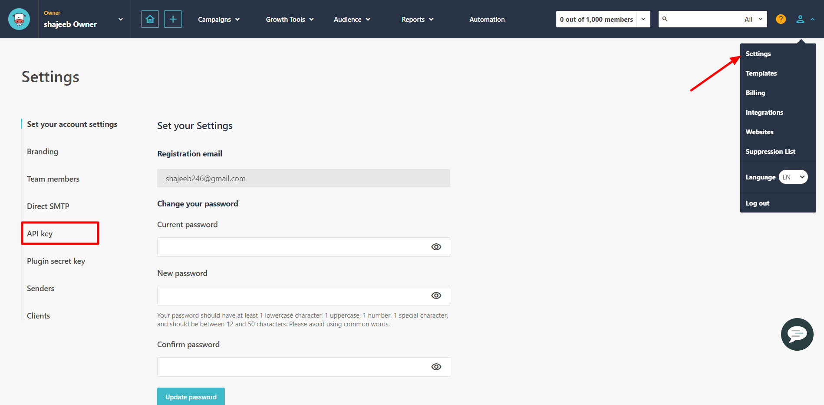Open the Language EN selector
Viewport: 824px width, 405px height.
[x=793, y=177]
